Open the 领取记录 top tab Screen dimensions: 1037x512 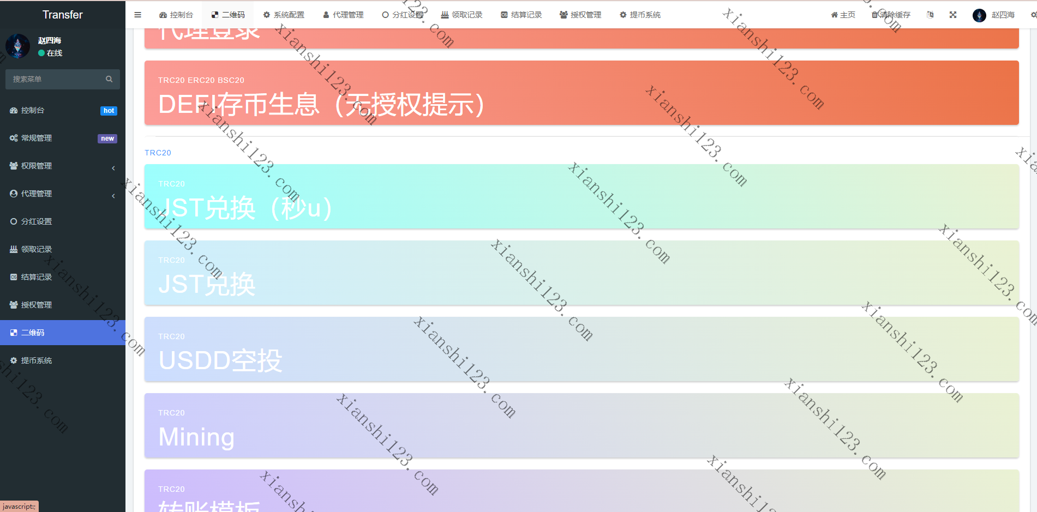click(x=461, y=15)
